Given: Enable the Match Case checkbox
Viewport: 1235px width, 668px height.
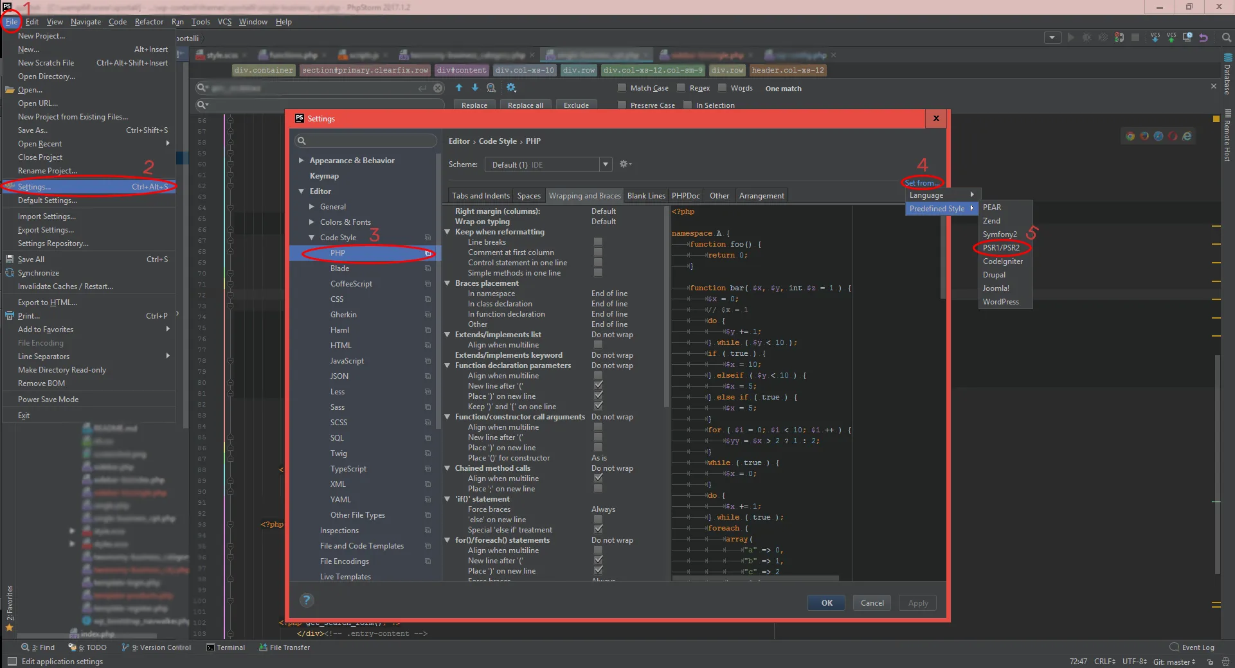Looking at the screenshot, I should pyautogui.click(x=622, y=88).
